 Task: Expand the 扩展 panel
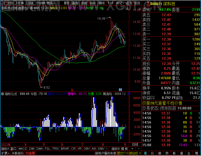(x=6, y=153)
